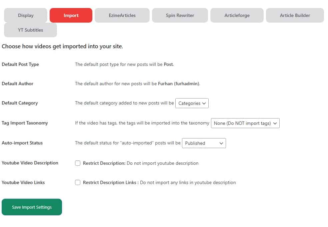Switch to the Article Builder tab
Screen dimensions: 328x227
(295, 15)
